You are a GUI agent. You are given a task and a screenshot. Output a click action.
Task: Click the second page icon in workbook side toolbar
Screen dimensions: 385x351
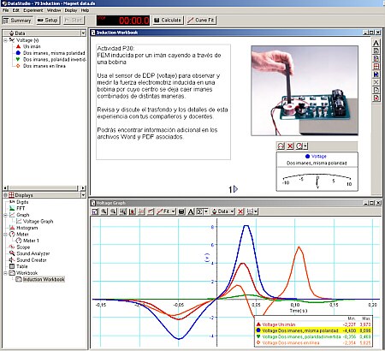(376, 51)
